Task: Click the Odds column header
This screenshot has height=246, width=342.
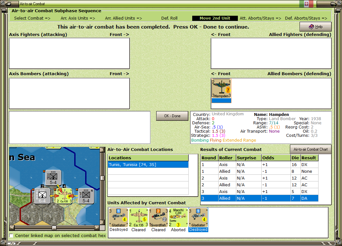Action: (x=276, y=158)
